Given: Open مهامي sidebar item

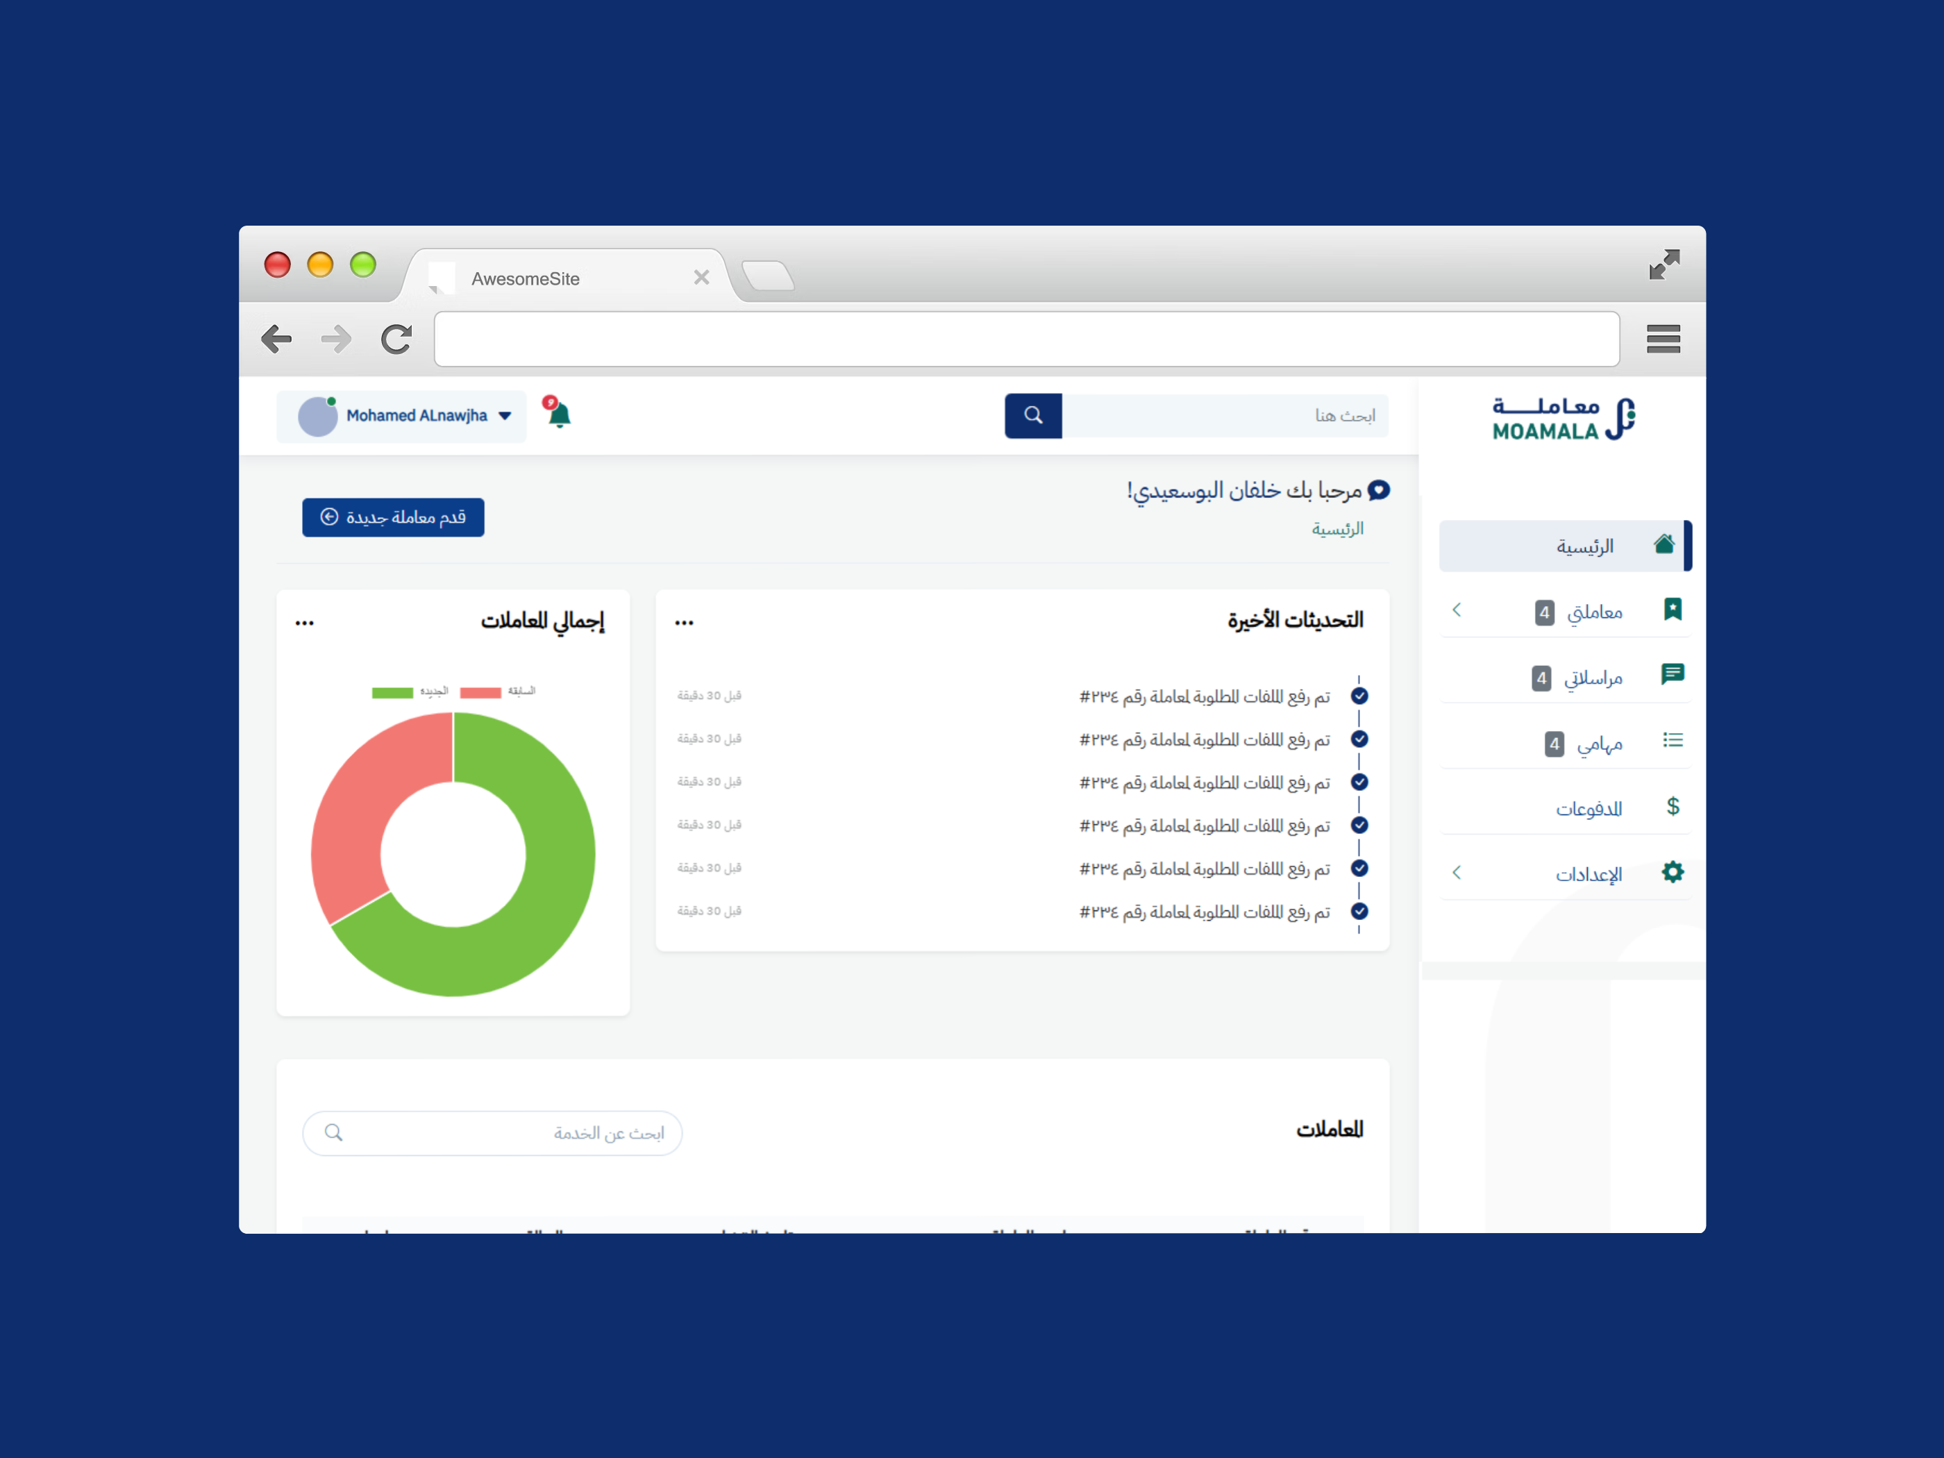Looking at the screenshot, I should click(1564, 743).
